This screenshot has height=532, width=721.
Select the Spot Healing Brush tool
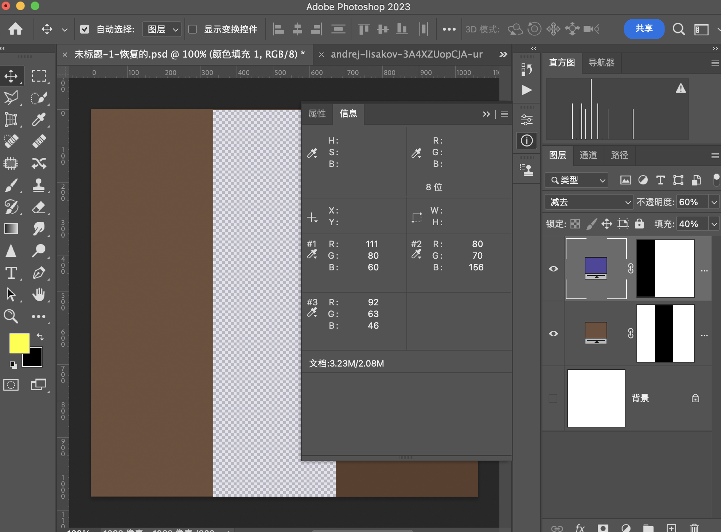tap(11, 141)
